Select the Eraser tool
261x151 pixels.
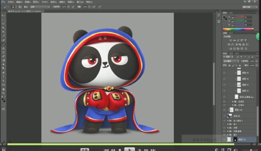(x=3, y=56)
